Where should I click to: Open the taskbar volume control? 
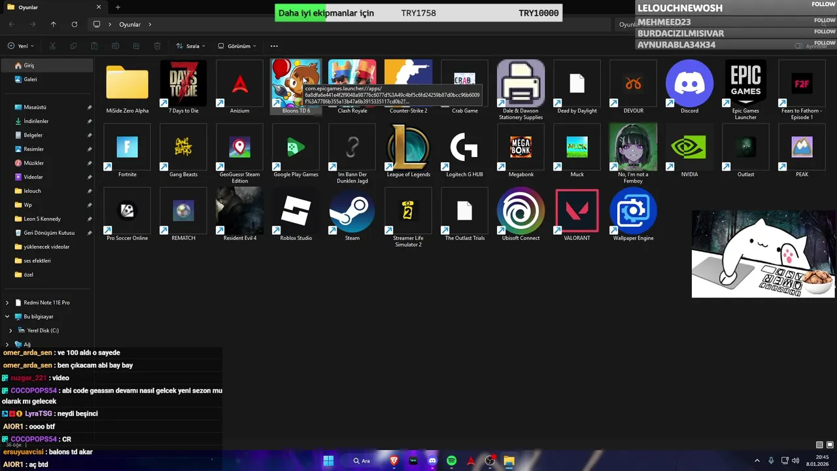click(795, 461)
